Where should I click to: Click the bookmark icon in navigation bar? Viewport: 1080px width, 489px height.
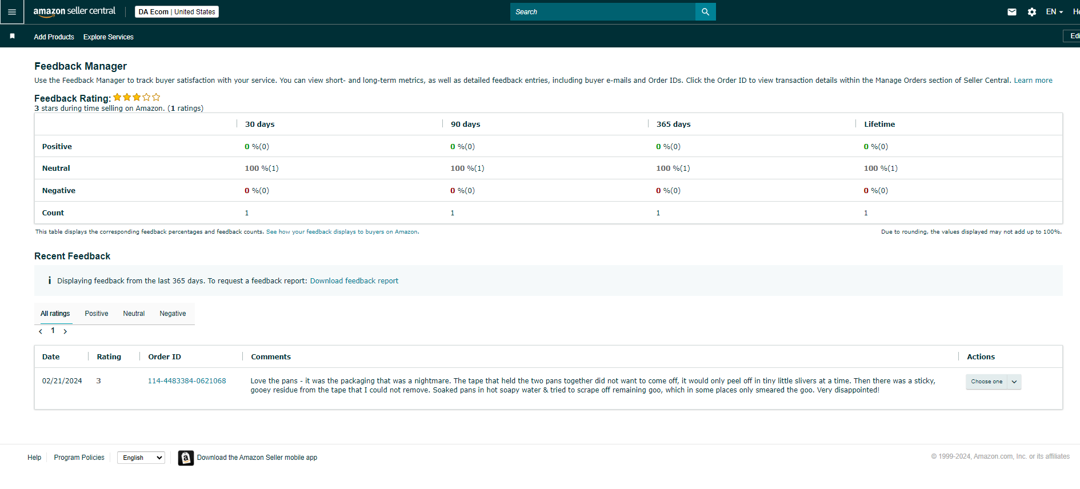[x=12, y=36]
